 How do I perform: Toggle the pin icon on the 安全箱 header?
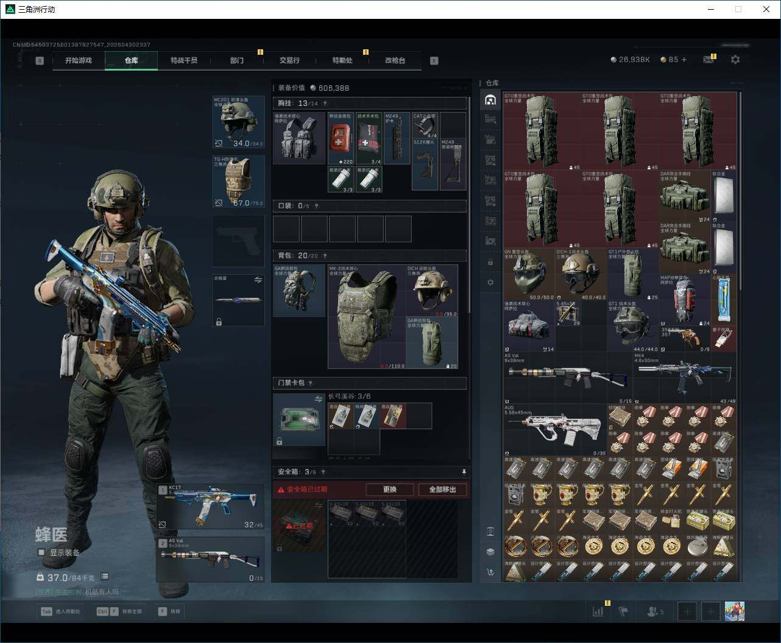pyautogui.click(x=464, y=472)
